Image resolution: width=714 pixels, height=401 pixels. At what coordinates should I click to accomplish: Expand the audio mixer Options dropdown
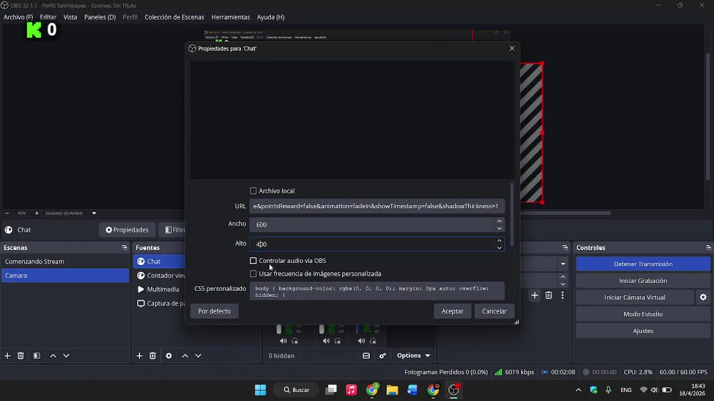click(413, 356)
